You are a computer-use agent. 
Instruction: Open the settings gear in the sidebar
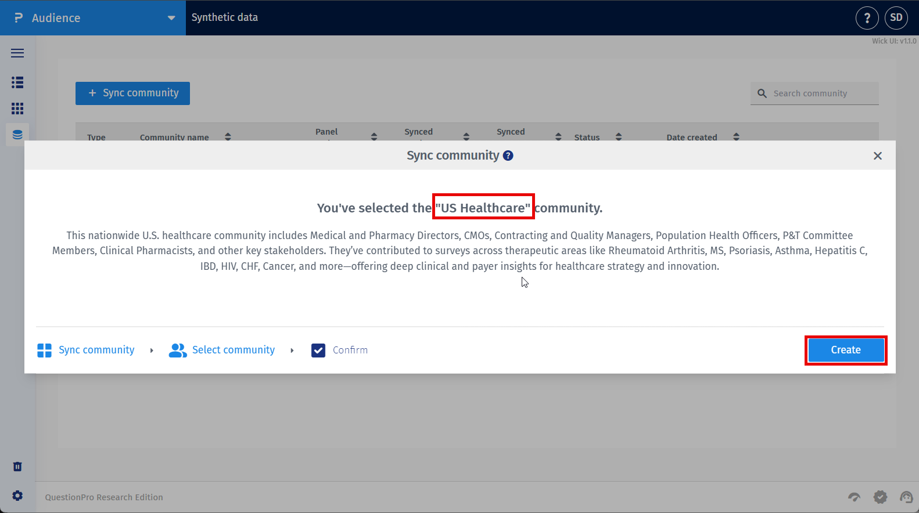tap(17, 496)
